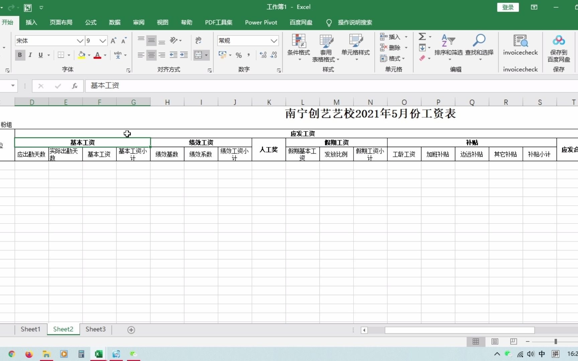Viewport: 578px width, 361px height.
Task: Open the 插入 ribbon tab
Action: point(31,22)
